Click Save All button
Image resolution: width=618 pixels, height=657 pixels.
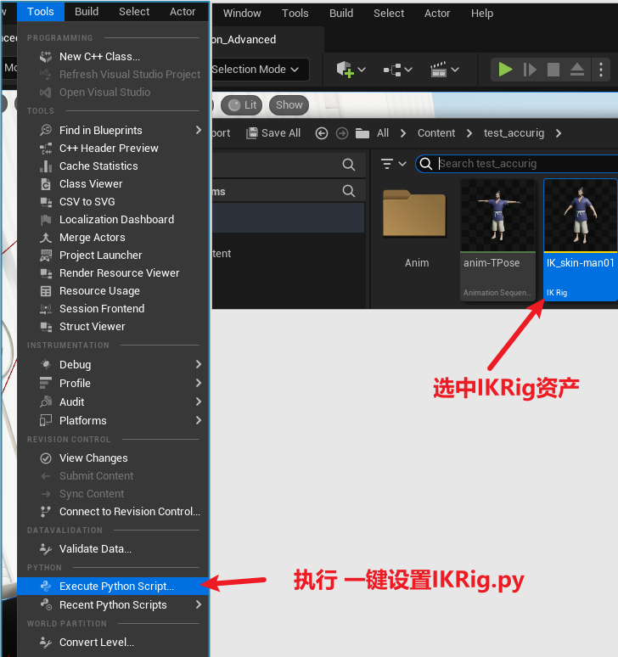pyautogui.click(x=273, y=133)
